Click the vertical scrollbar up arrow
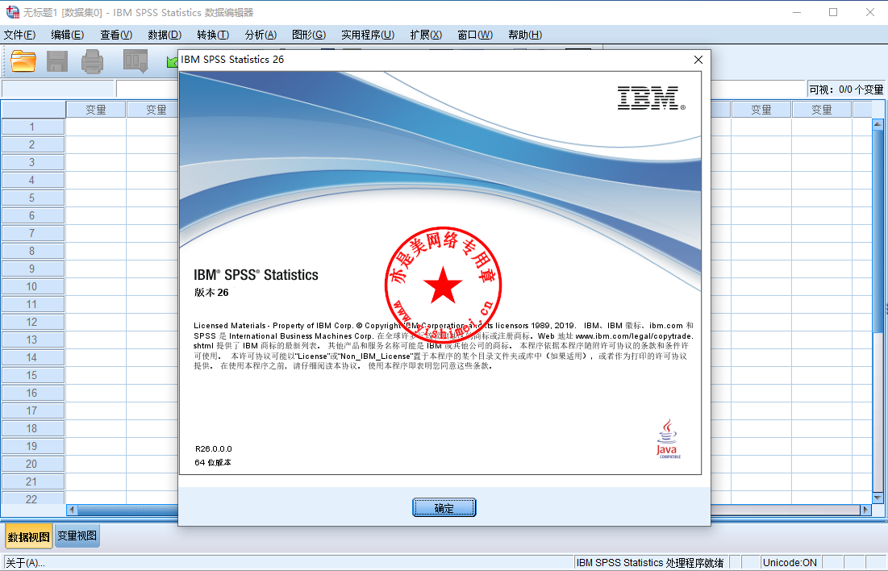This screenshot has width=888, height=571. 878,124
